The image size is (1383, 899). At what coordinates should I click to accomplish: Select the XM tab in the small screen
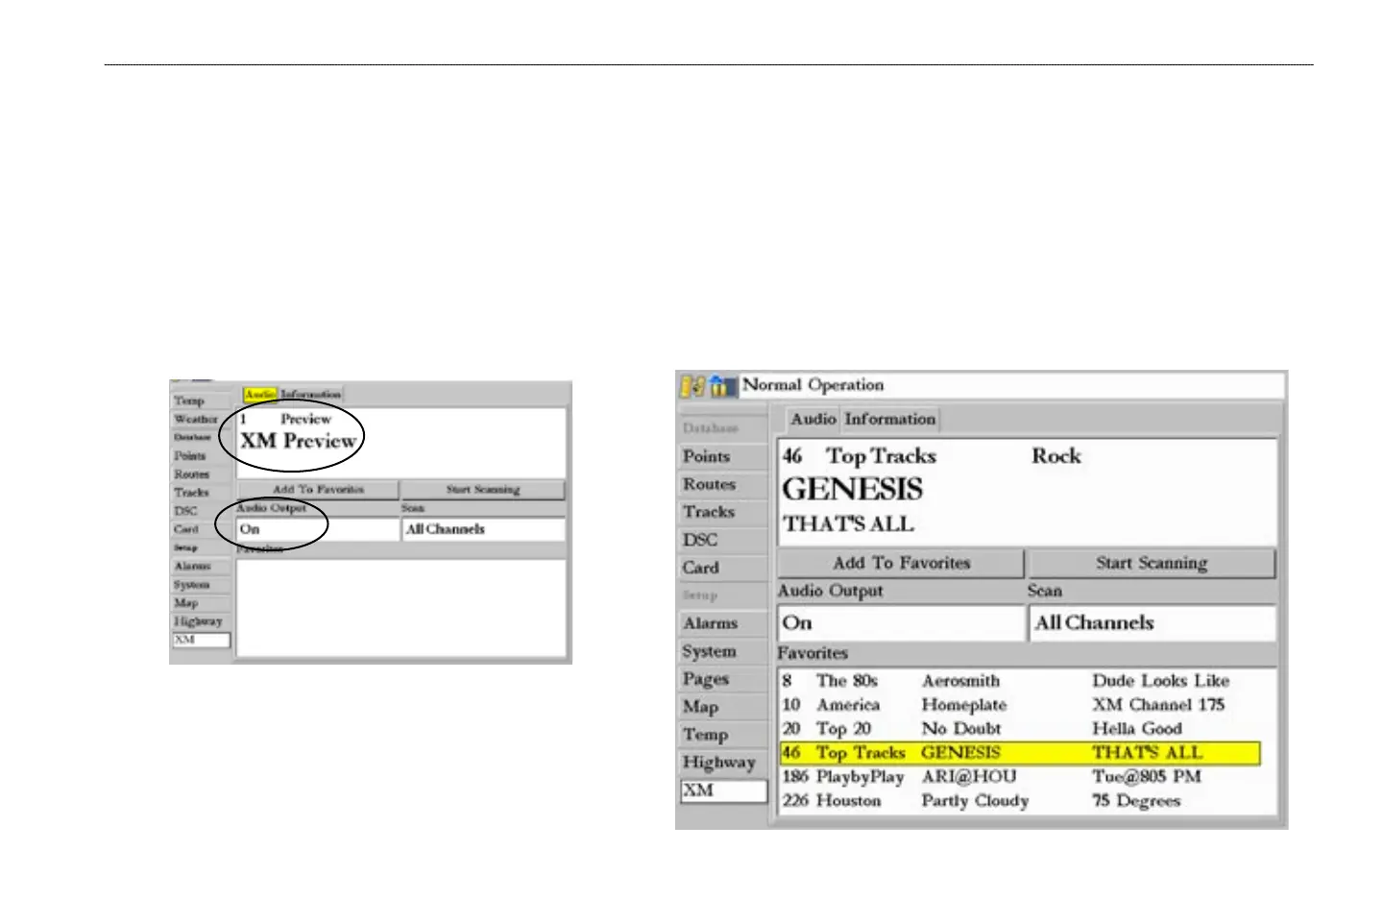click(x=201, y=640)
